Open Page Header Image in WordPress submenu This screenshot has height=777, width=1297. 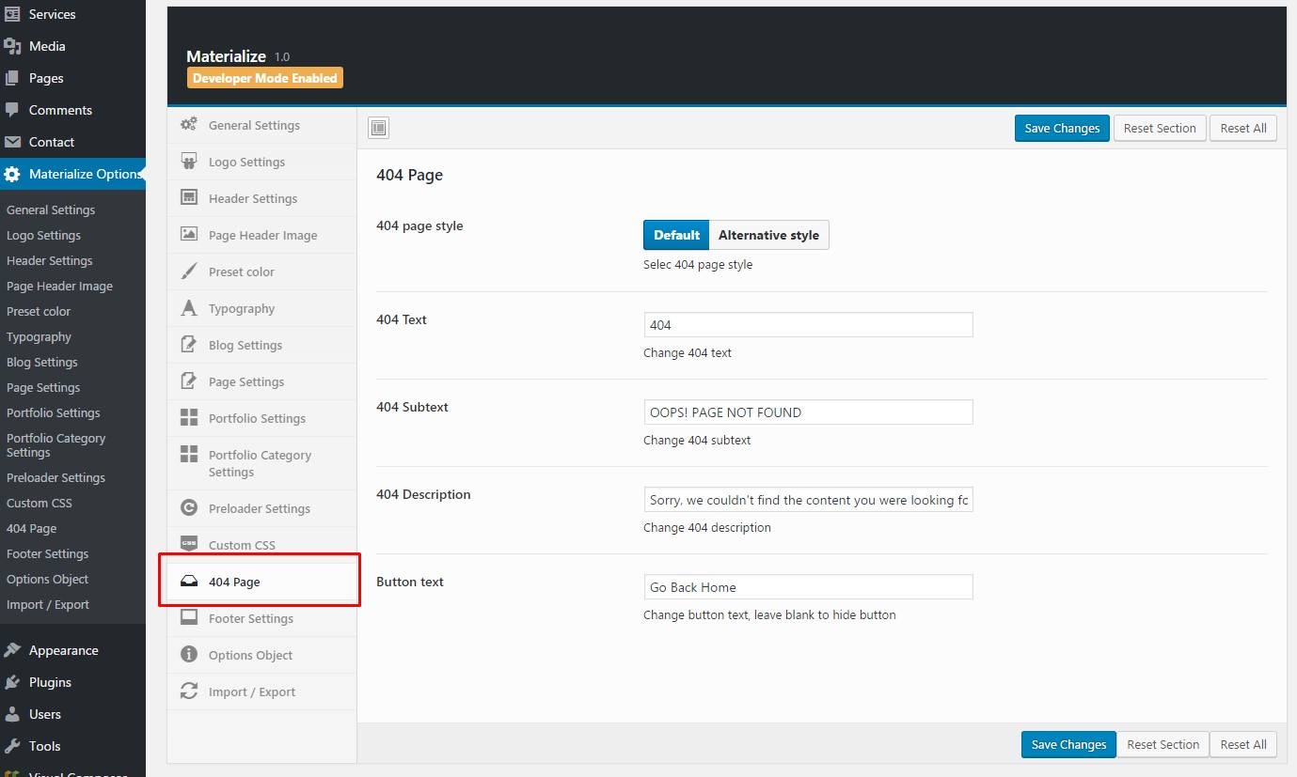click(x=59, y=286)
